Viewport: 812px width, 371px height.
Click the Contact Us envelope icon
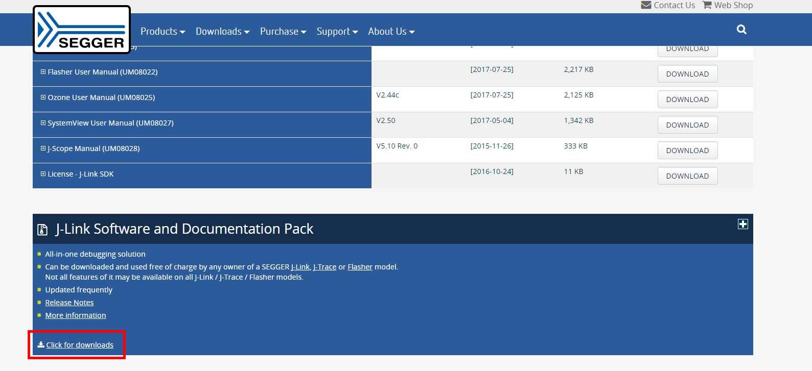click(x=646, y=5)
